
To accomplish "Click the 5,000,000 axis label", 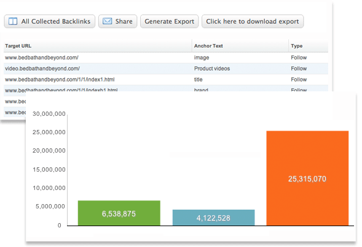I will [50, 207].
